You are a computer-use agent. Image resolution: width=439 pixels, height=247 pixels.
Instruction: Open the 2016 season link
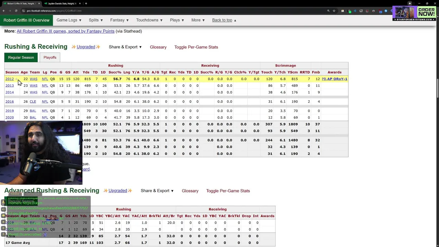(10, 102)
